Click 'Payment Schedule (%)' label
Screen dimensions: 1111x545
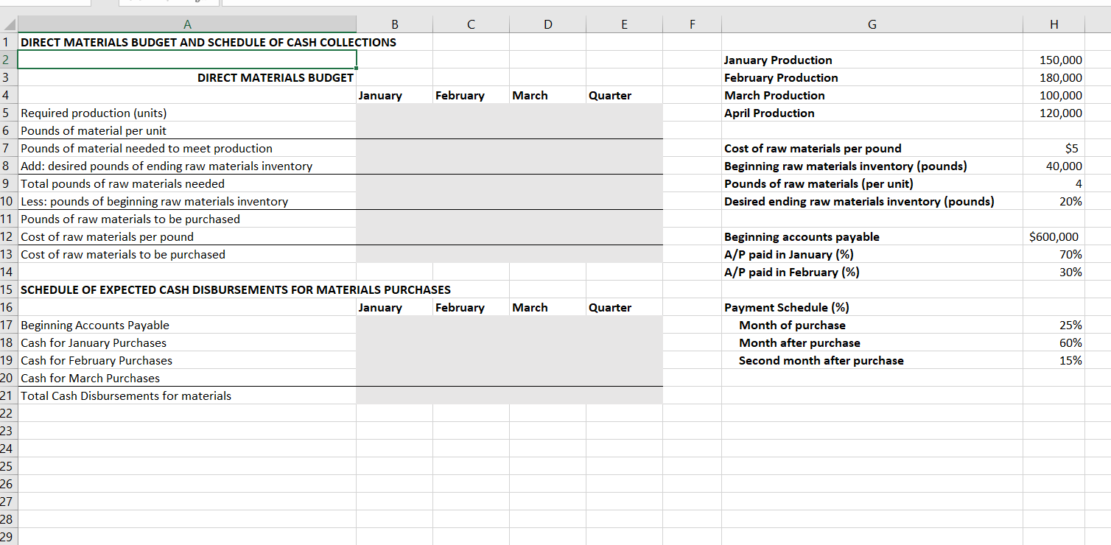coord(787,308)
